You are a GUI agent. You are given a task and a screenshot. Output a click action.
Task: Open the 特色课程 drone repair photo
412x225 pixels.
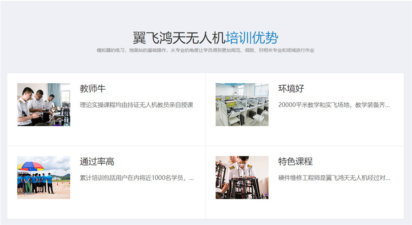tap(242, 177)
